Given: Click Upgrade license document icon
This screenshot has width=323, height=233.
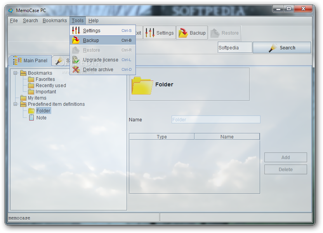Looking at the screenshot, I should tap(76, 60).
